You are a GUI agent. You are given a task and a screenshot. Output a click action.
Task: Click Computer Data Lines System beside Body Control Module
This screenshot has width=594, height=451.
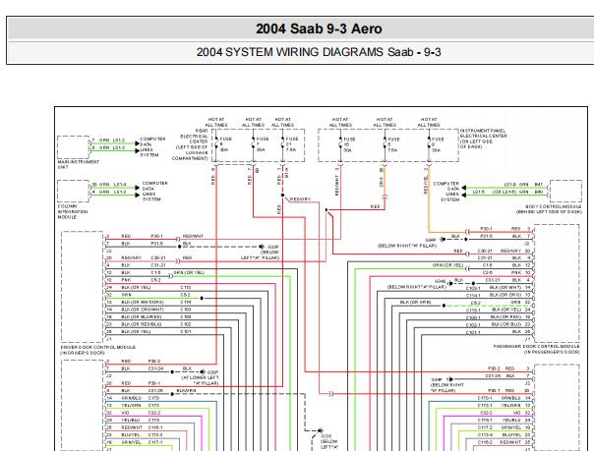coord(446,191)
